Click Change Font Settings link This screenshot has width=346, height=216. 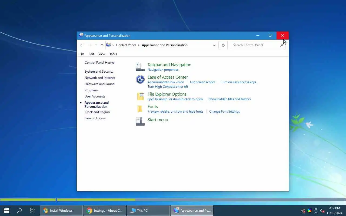[224, 112]
